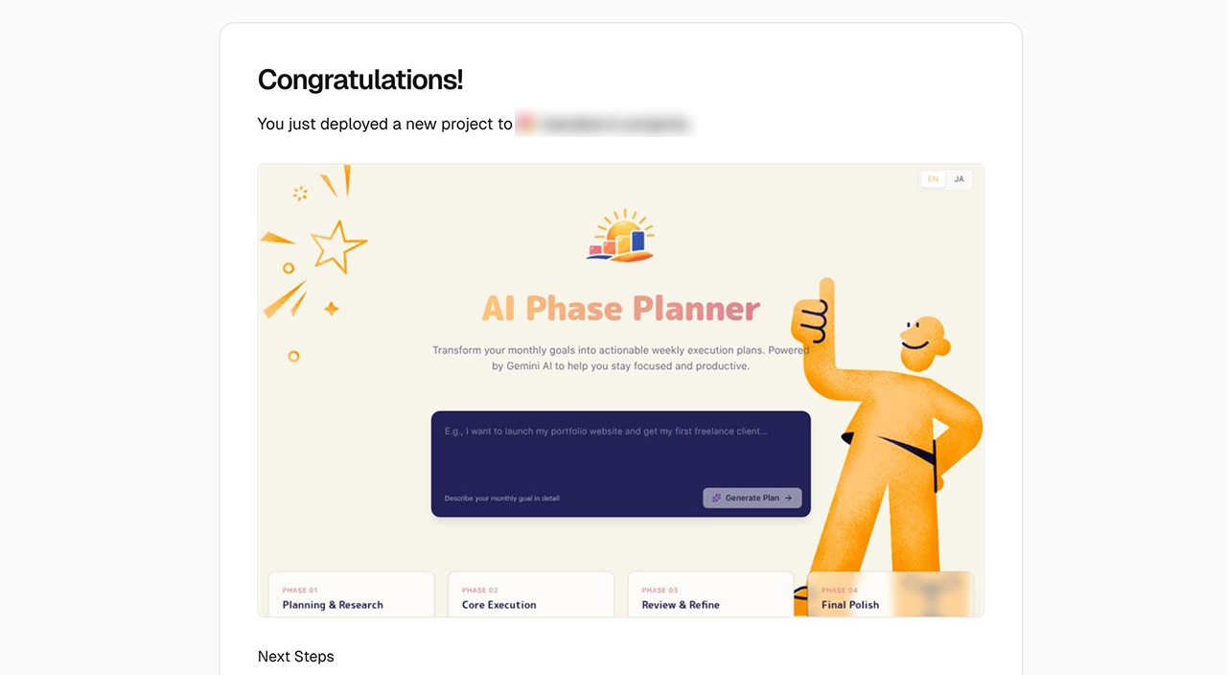
Task: Switch the language toggle to JA
Action: [x=959, y=179]
